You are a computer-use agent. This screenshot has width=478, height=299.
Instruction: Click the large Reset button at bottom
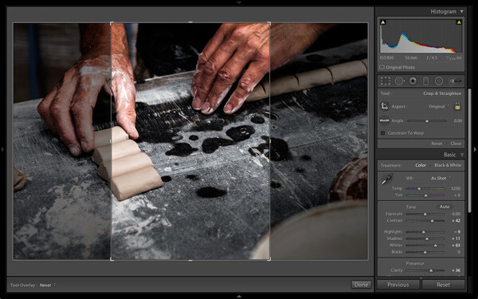(x=443, y=285)
